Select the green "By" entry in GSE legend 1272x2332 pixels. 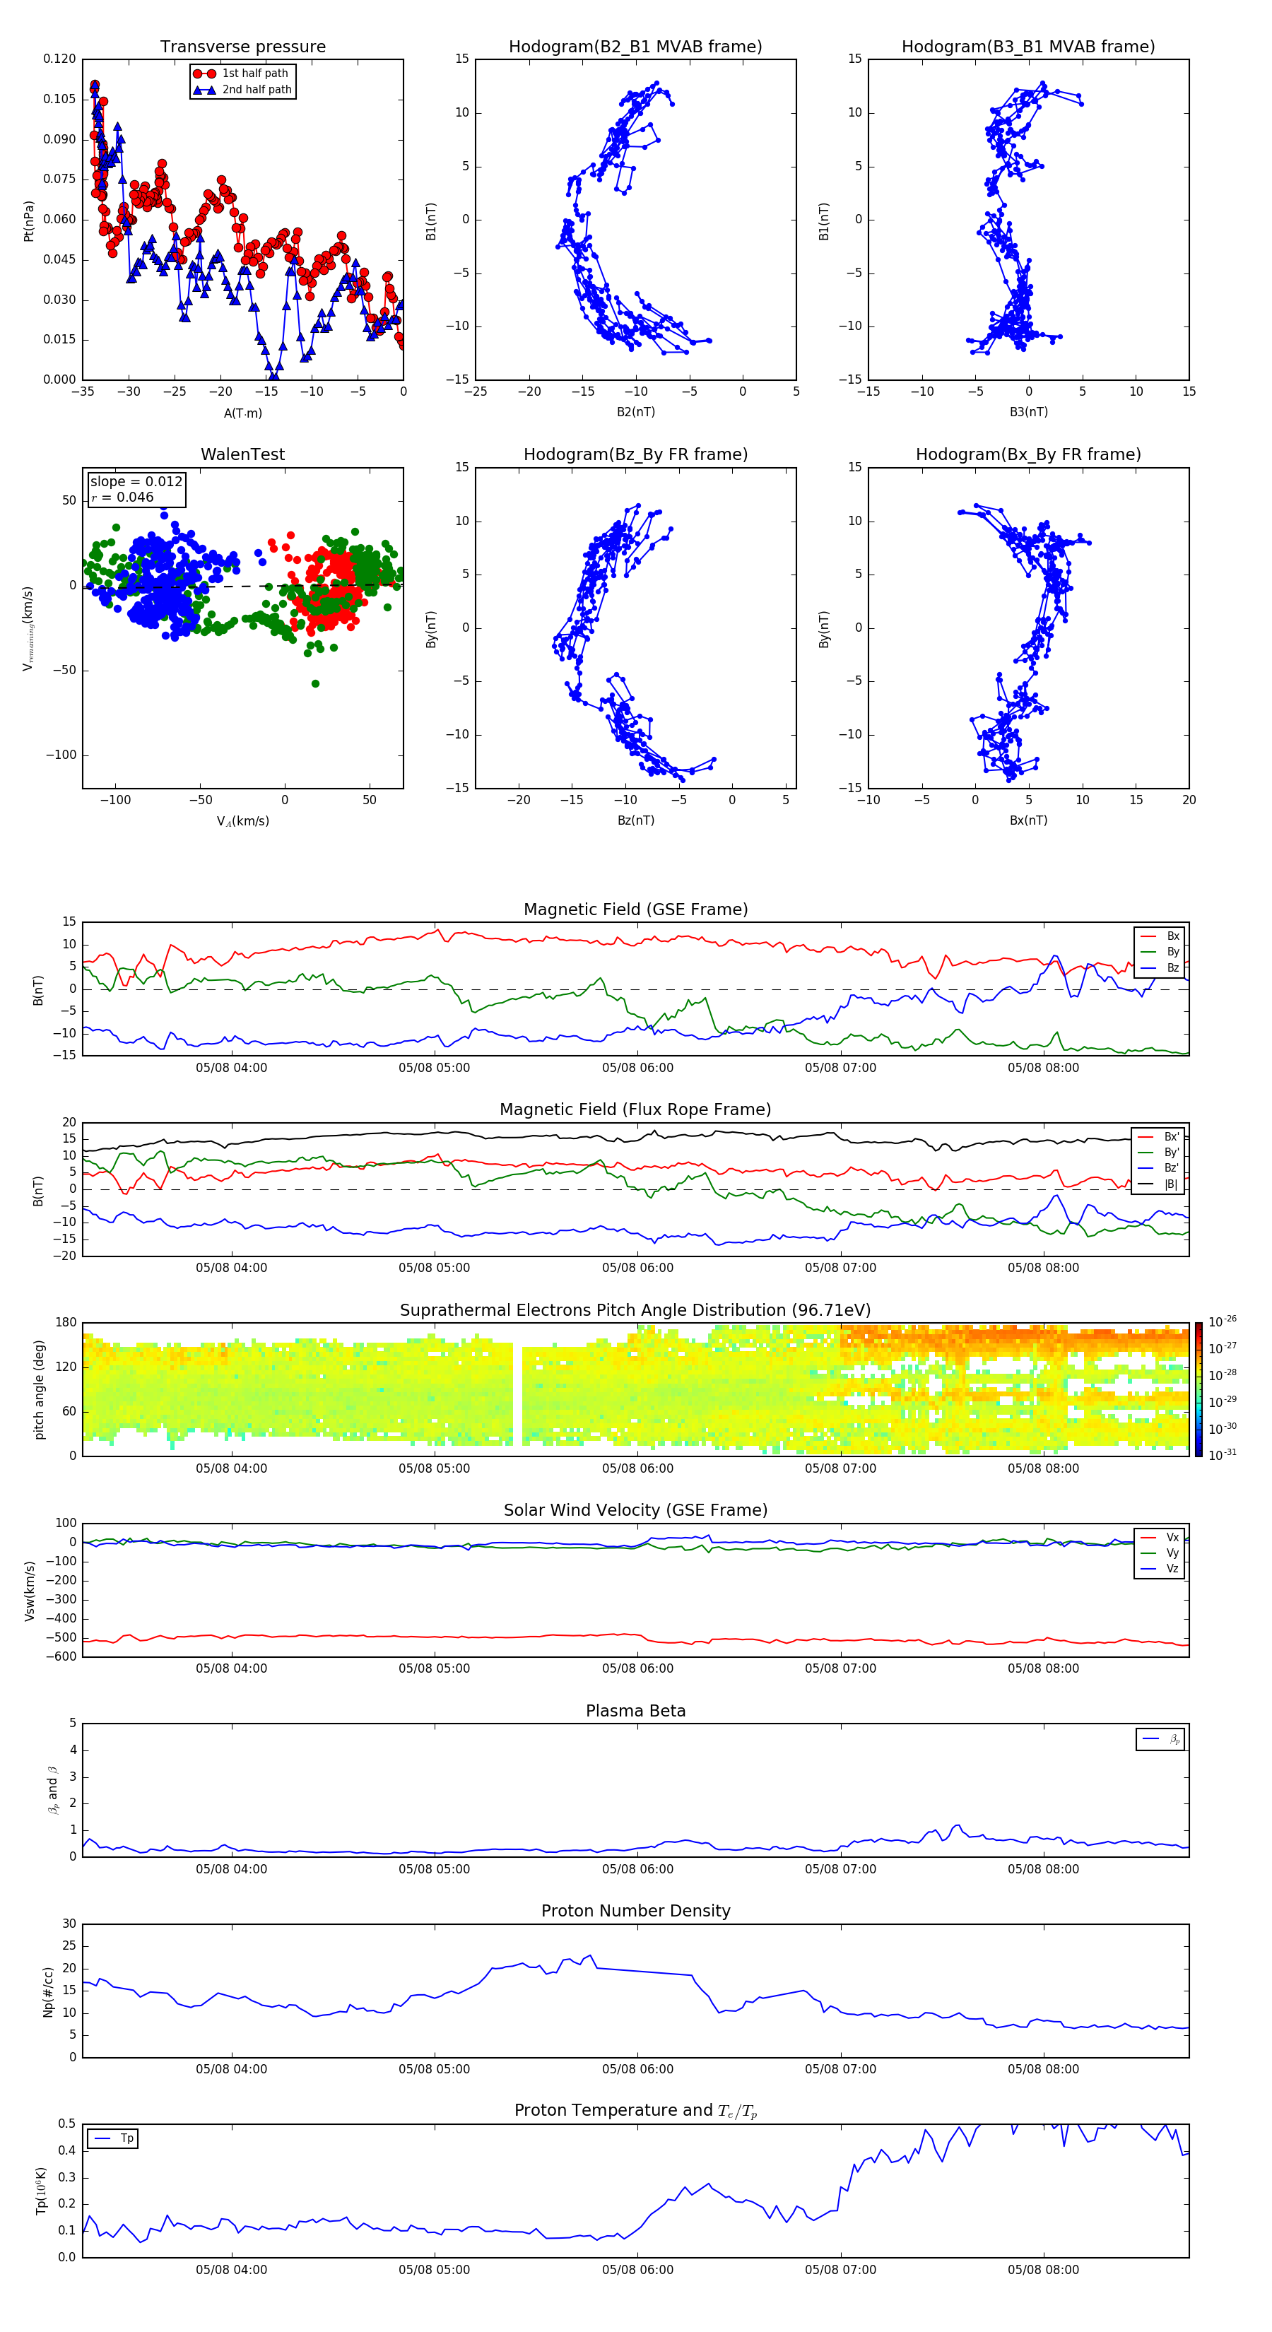click(1160, 951)
